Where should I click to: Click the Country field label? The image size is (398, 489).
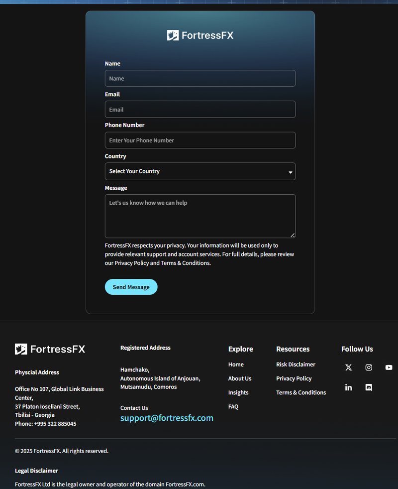click(115, 156)
